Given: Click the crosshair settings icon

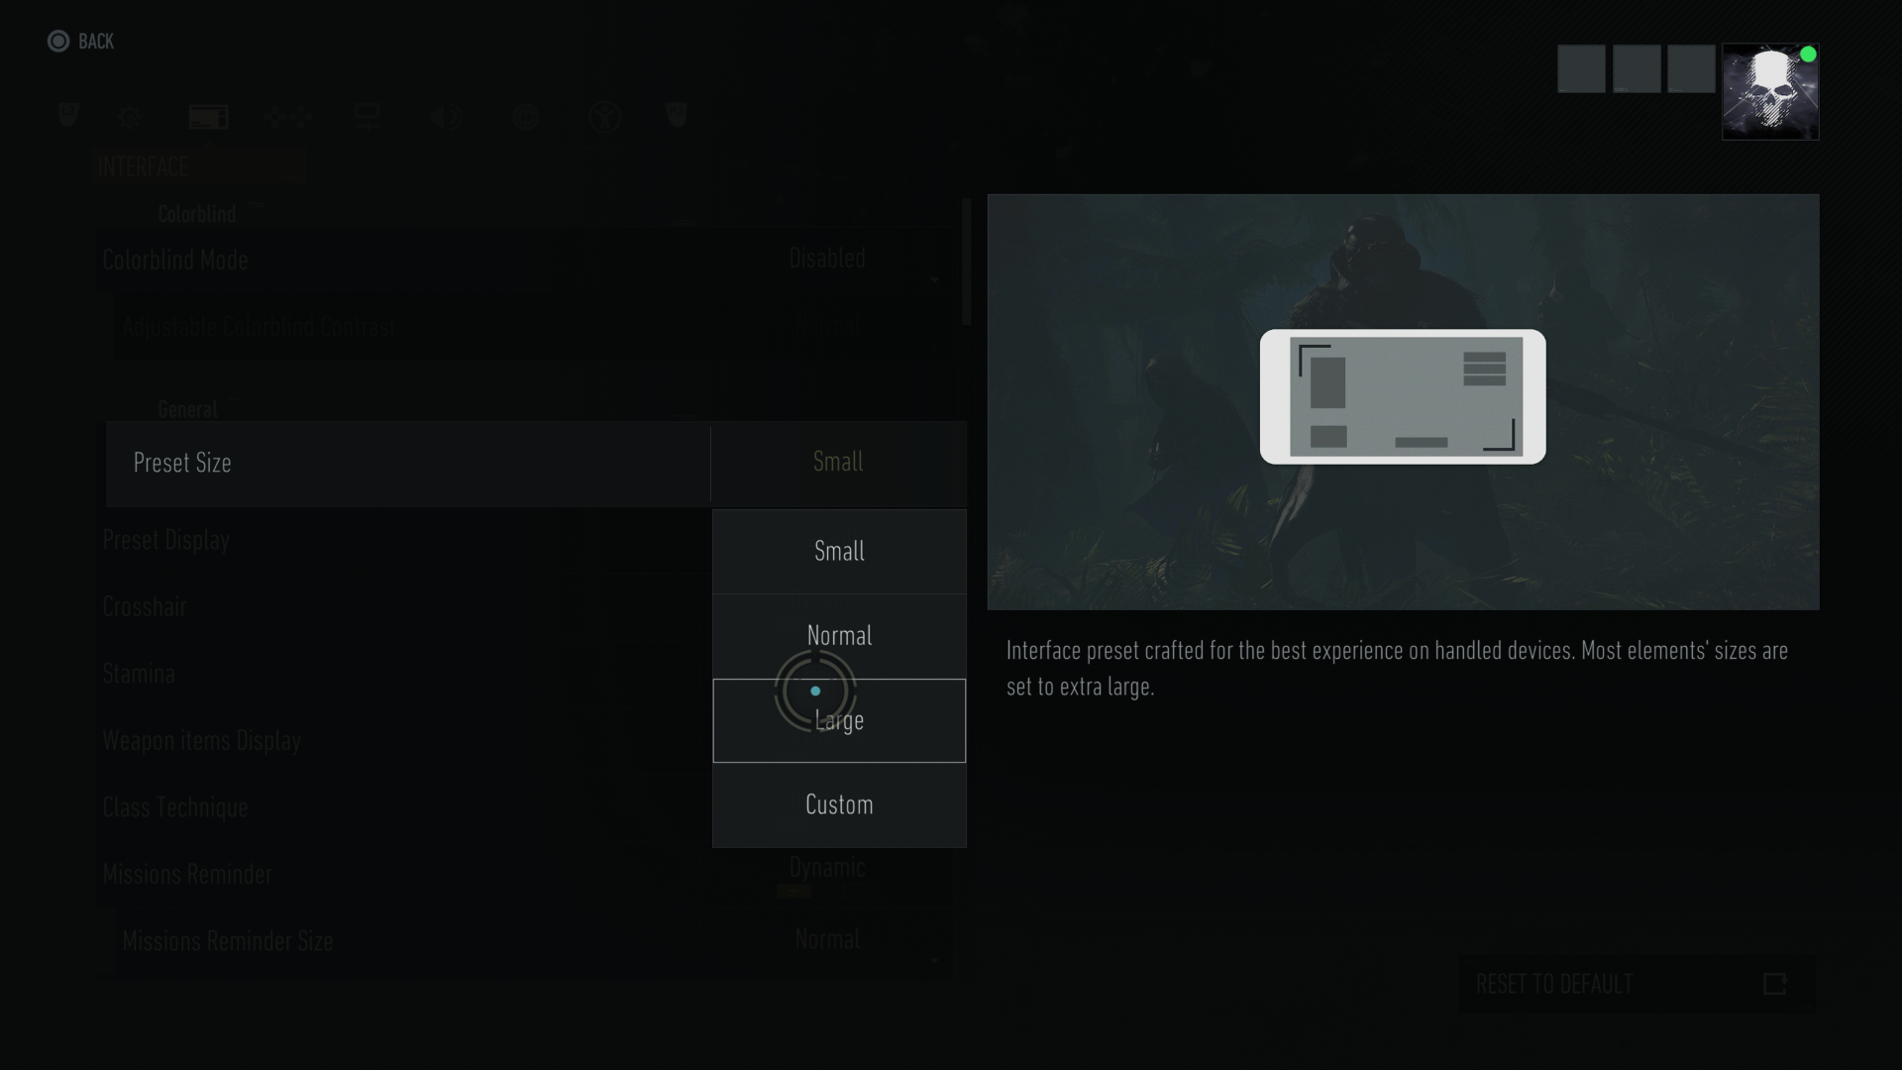Looking at the screenshot, I should click(144, 606).
